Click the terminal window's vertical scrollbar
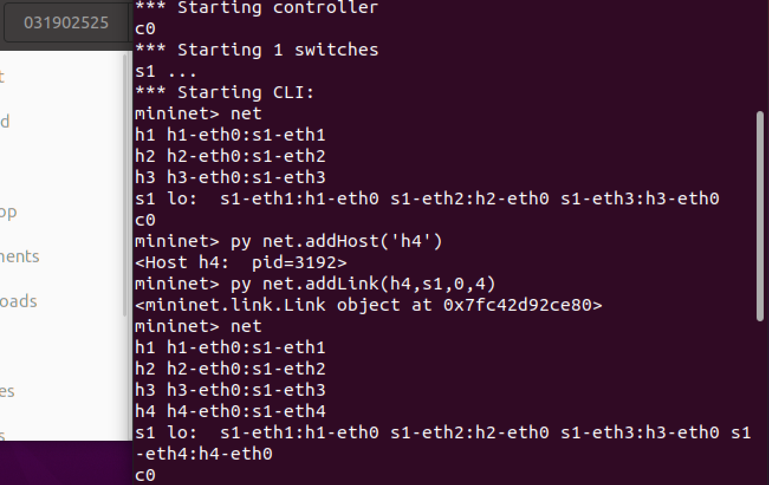 [760, 216]
